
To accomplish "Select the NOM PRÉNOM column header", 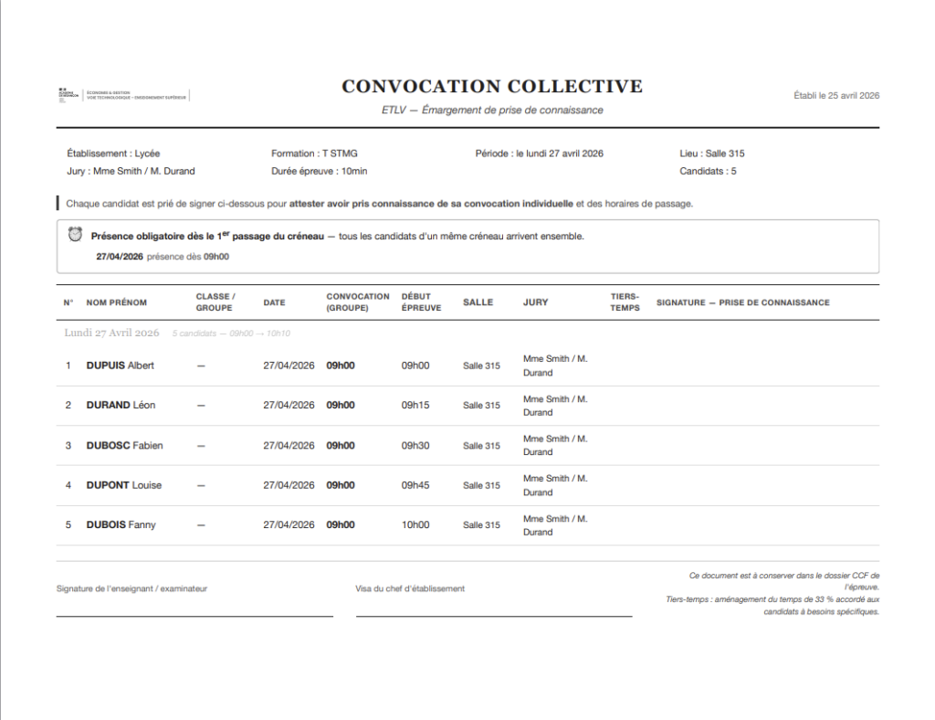I will tap(116, 302).
